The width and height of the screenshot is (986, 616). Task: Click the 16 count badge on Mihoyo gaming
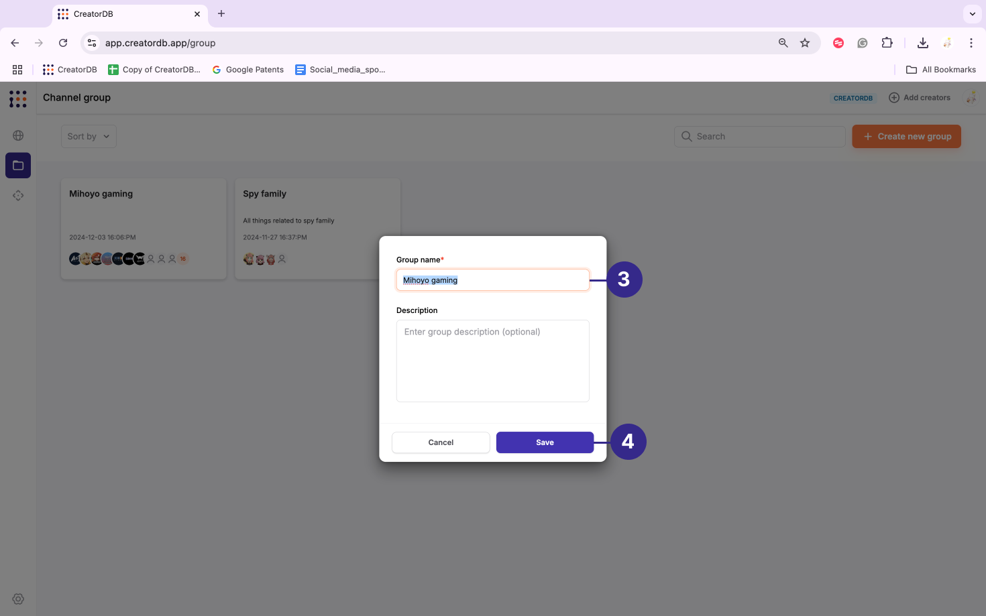click(182, 259)
